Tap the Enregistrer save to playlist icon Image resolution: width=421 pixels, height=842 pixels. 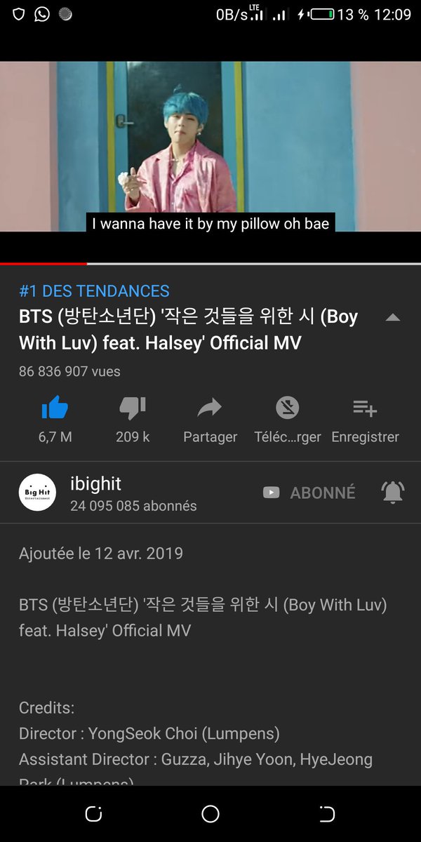365,408
